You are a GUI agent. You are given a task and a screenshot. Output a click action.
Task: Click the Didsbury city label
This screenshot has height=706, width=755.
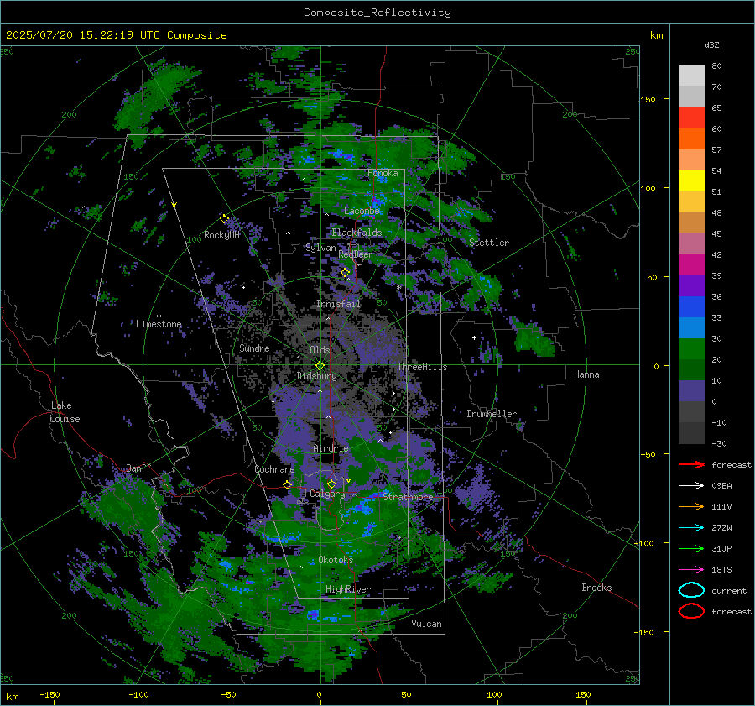317,376
